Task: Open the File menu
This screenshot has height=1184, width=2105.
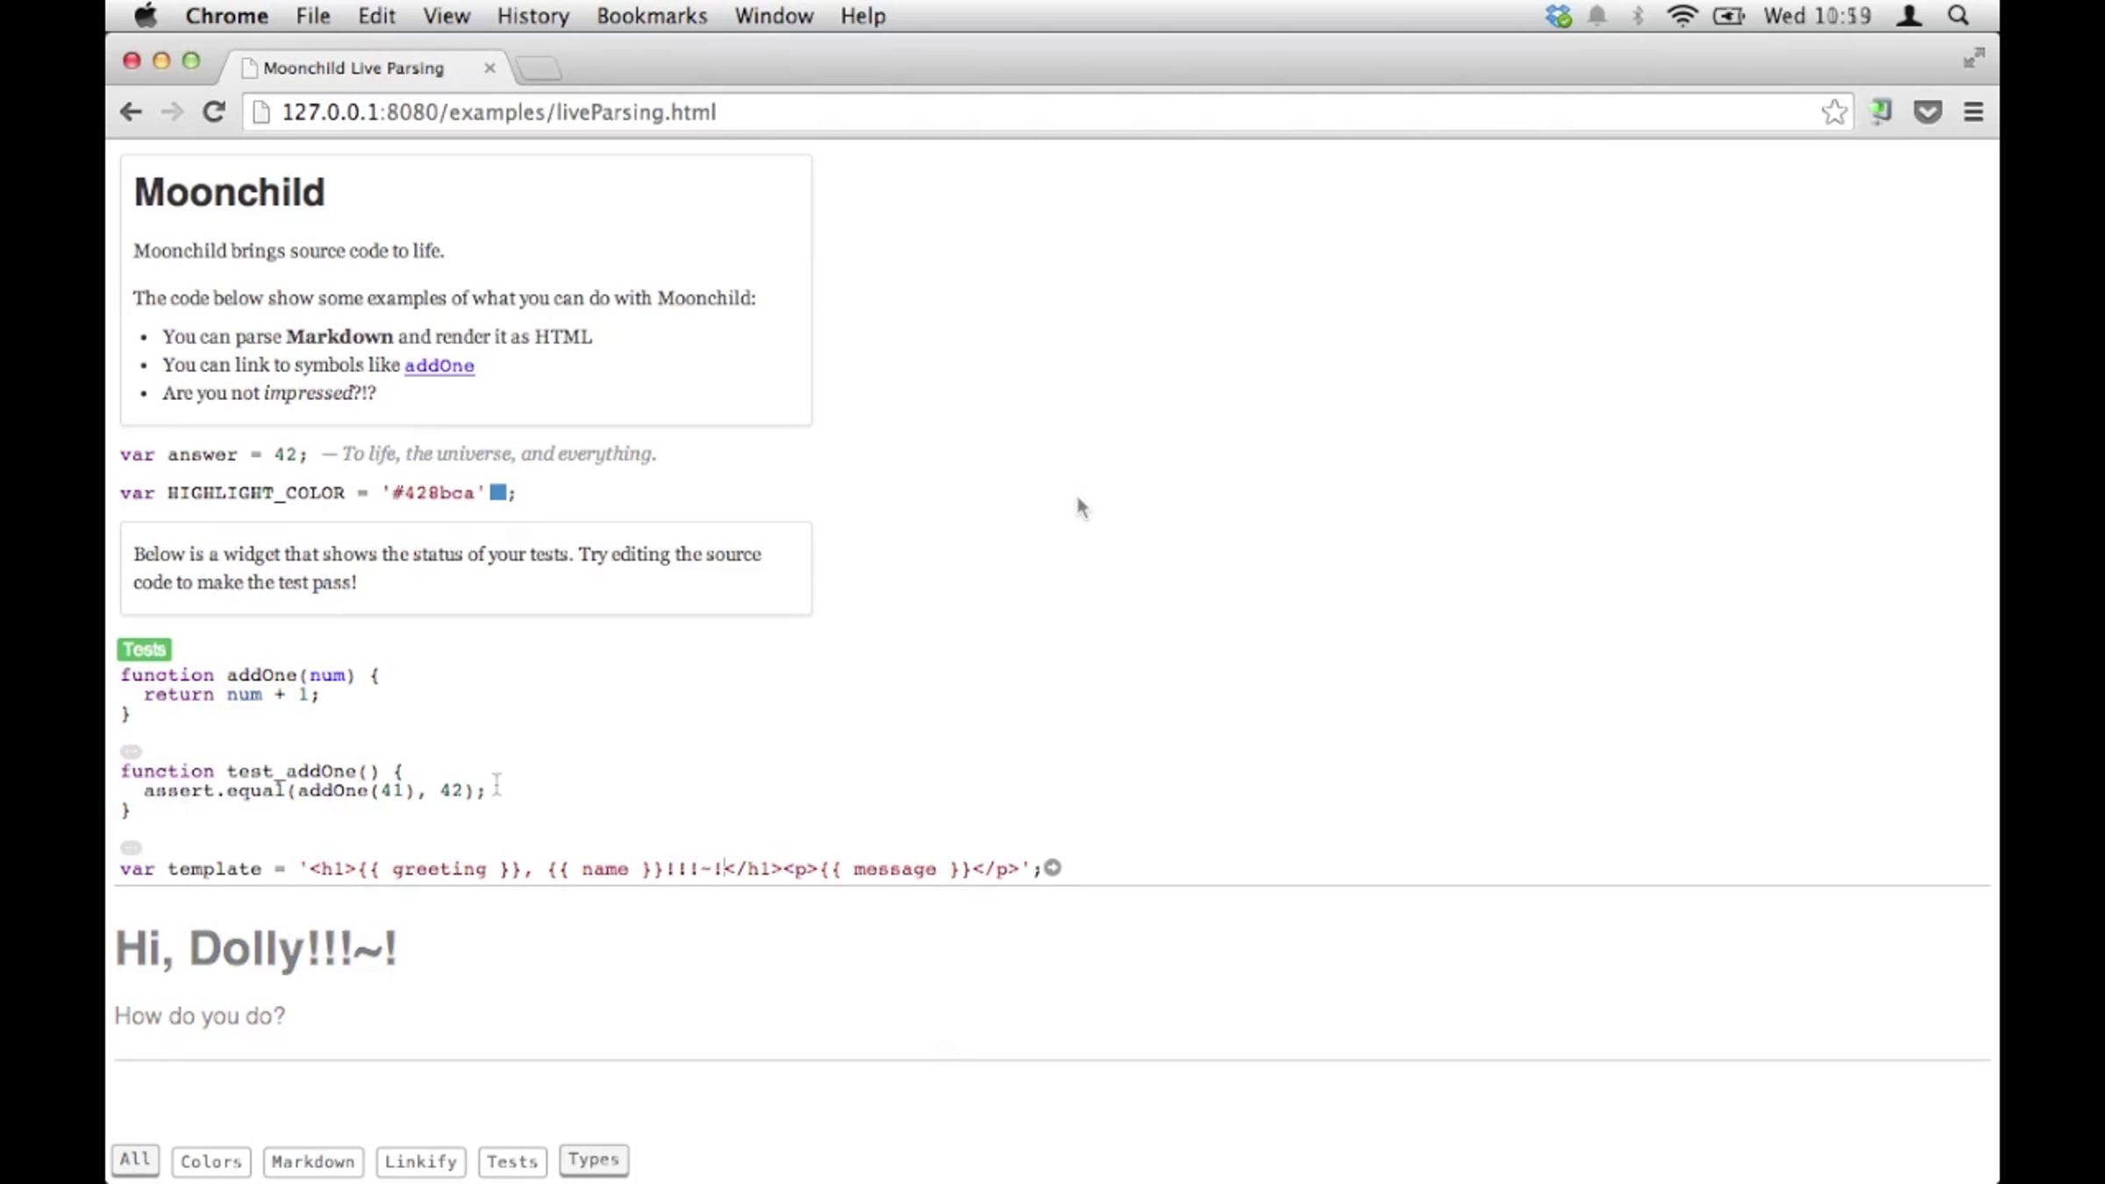Action: (x=312, y=16)
